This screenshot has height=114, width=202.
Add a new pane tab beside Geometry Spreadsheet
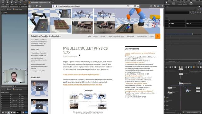pos(16,86)
